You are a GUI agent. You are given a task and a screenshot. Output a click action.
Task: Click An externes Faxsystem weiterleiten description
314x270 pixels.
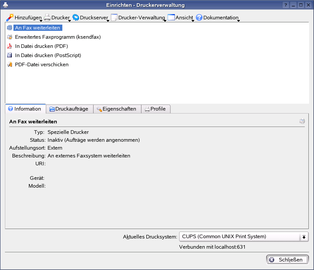89,156
